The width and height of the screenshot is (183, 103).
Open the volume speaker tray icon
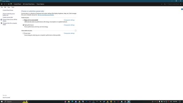click(171, 102)
